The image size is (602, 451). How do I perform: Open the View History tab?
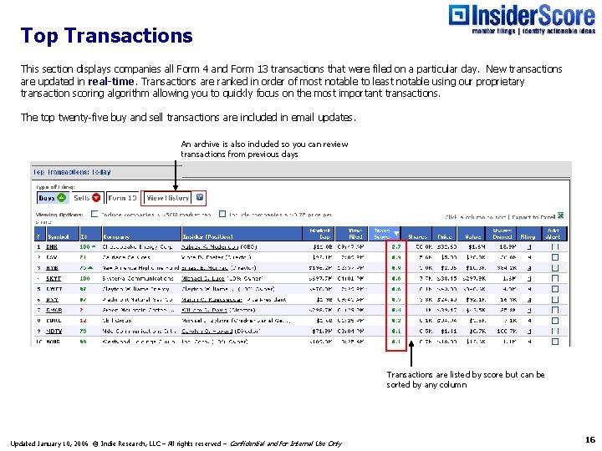click(167, 198)
